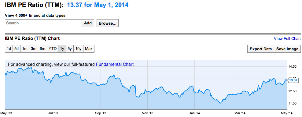The height and width of the screenshot is (117, 302).
Task: Click the Jul '13 axis label
Action: click(x=53, y=113)
